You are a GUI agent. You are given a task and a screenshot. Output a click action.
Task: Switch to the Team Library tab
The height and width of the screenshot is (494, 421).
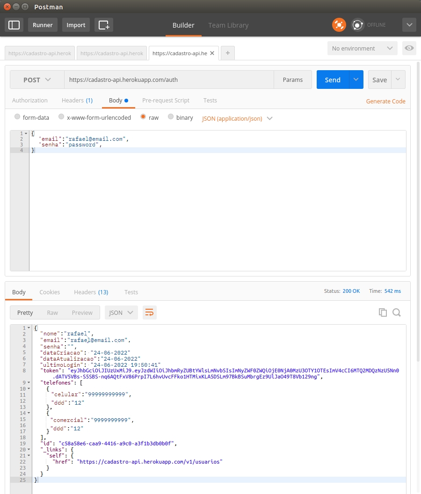click(x=228, y=25)
